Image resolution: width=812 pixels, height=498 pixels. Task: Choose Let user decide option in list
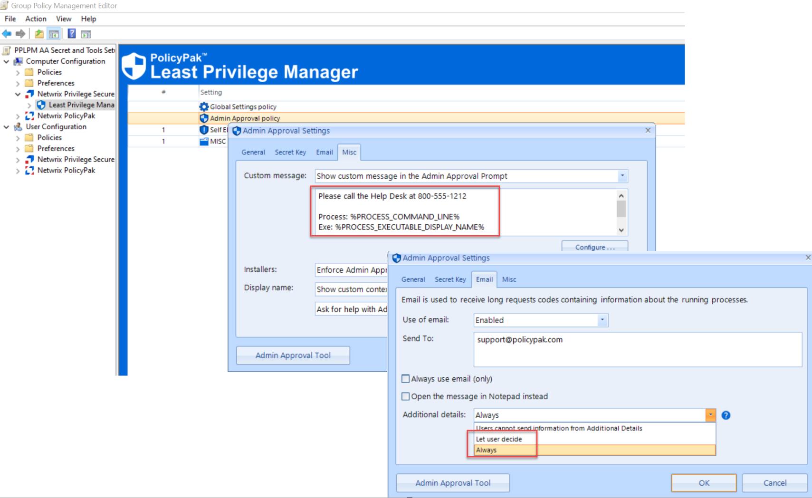[x=499, y=439]
